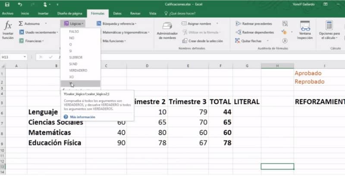Switch to the Insertar tab
Image resolution: width=345 pixels, height=176 pixels.
pyautogui.click(x=43, y=13)
